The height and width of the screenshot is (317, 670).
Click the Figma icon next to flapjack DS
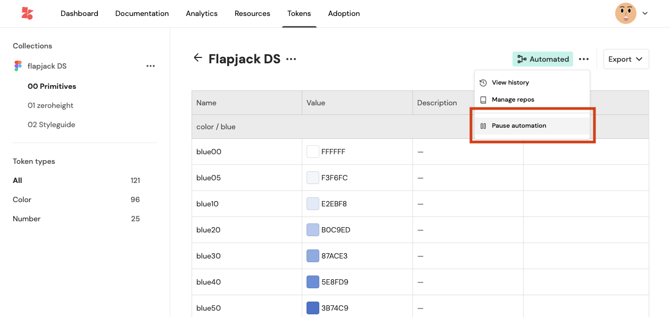18,66
